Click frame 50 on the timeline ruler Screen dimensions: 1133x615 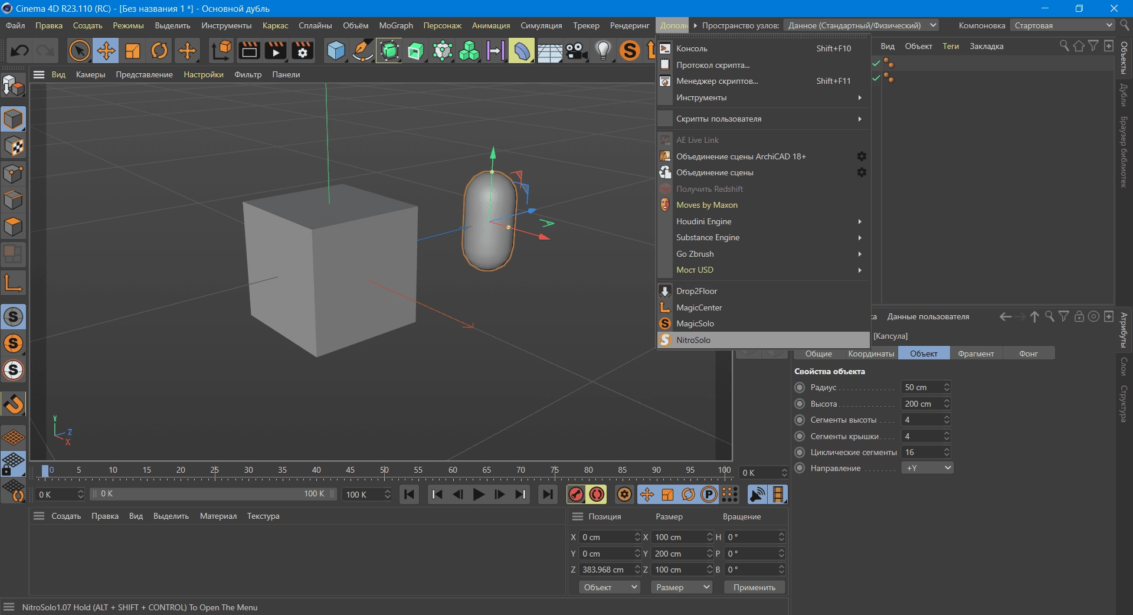[384, 470]
